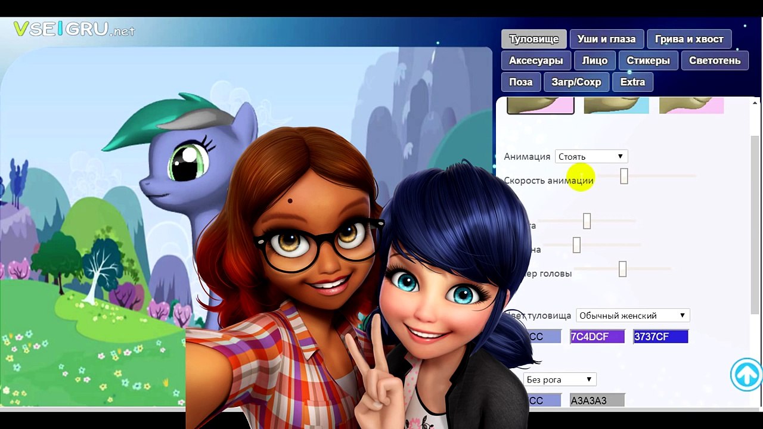
Task: Select the first selected body thumbnail
Action: coord(541,105)
